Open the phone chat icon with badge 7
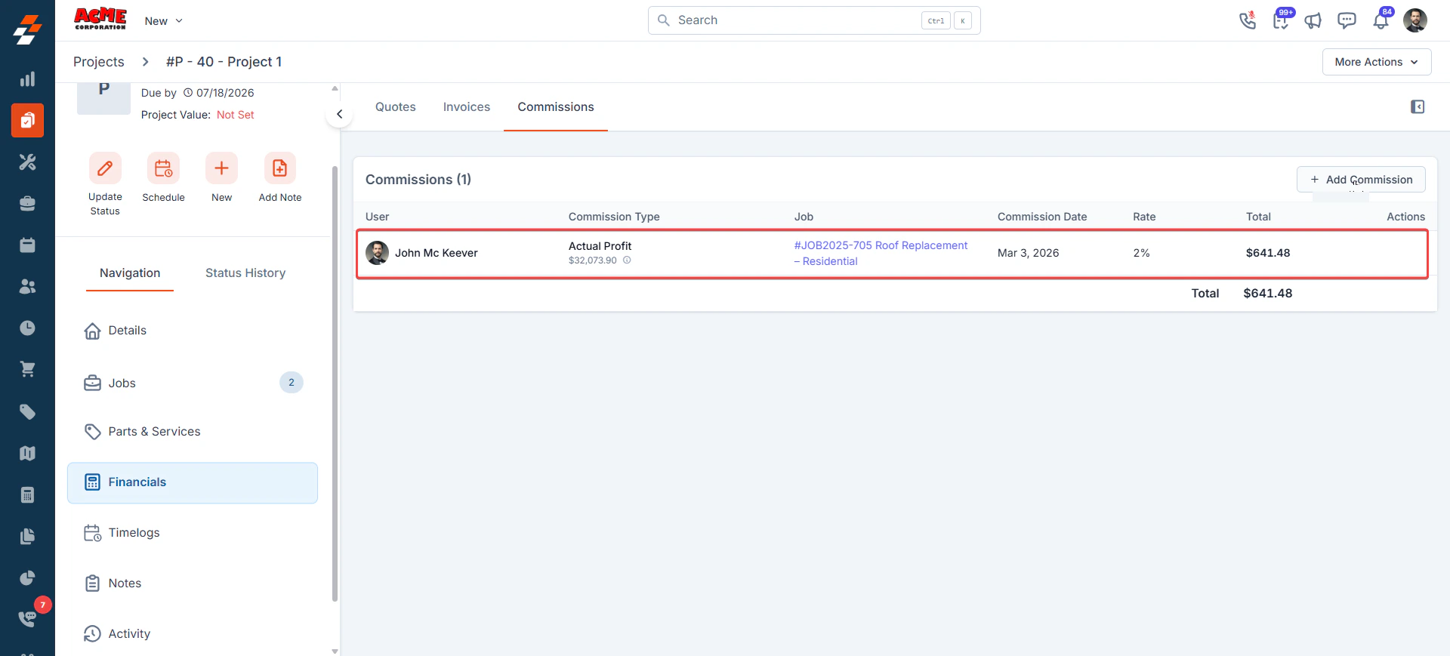Image resolution: width=1450 pixels, height=656 pixels. click(28, 618)
